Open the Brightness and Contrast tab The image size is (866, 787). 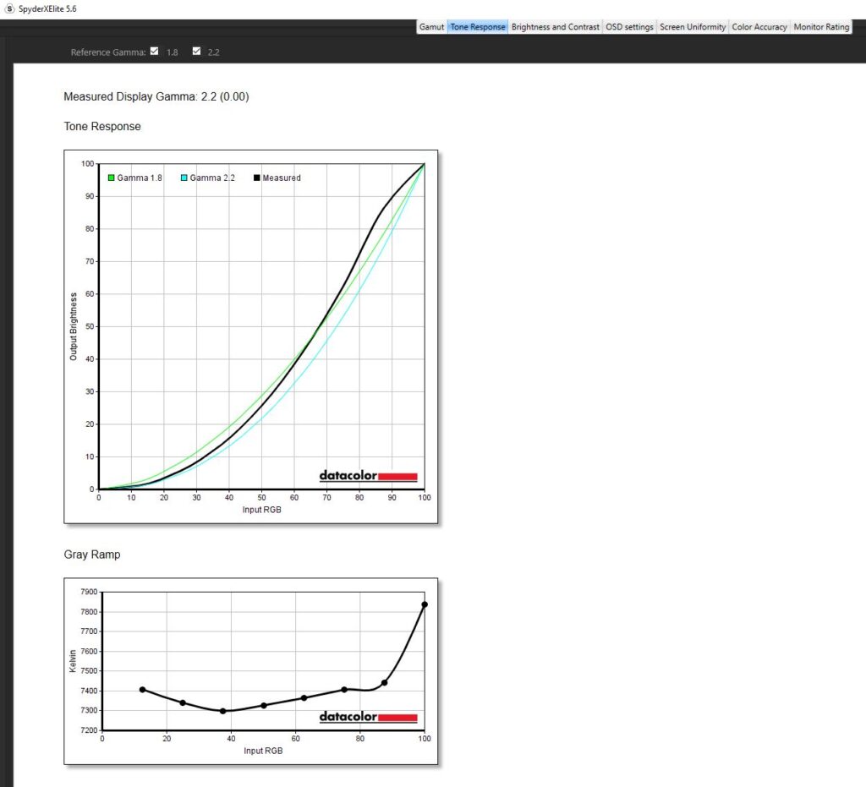click(x=555, y=27)
